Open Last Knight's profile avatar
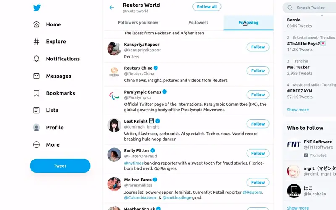The width and height of the screenshot is (336, 210). pos(114,125)
